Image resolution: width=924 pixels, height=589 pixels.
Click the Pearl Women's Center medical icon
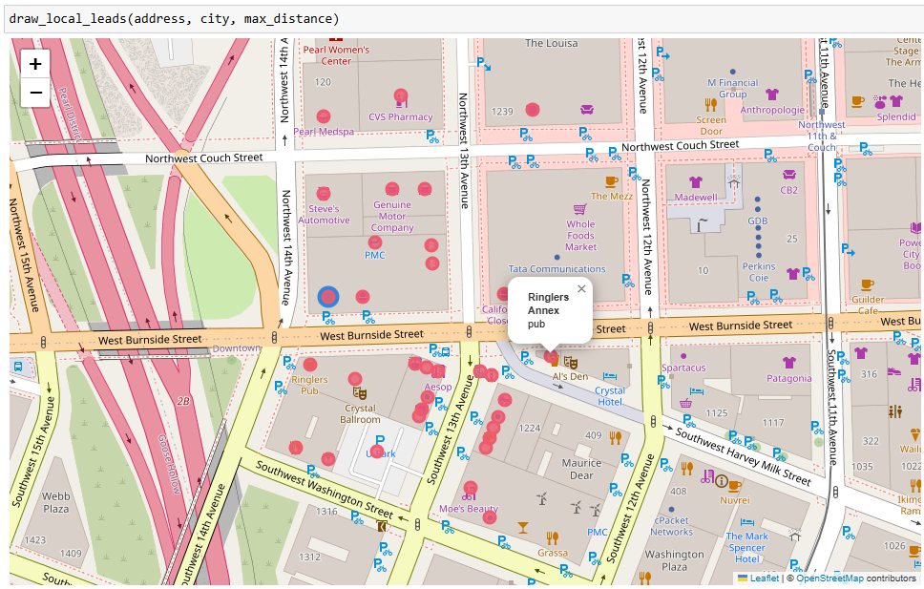[x=337, y=40]
